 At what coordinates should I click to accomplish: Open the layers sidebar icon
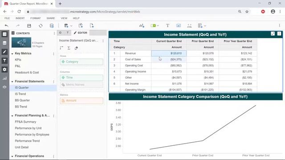click(4, 87)
